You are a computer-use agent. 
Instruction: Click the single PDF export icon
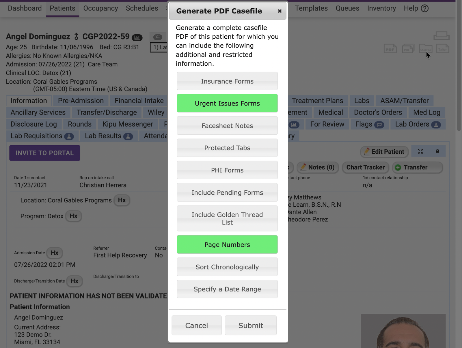click(x=390, y=48)
